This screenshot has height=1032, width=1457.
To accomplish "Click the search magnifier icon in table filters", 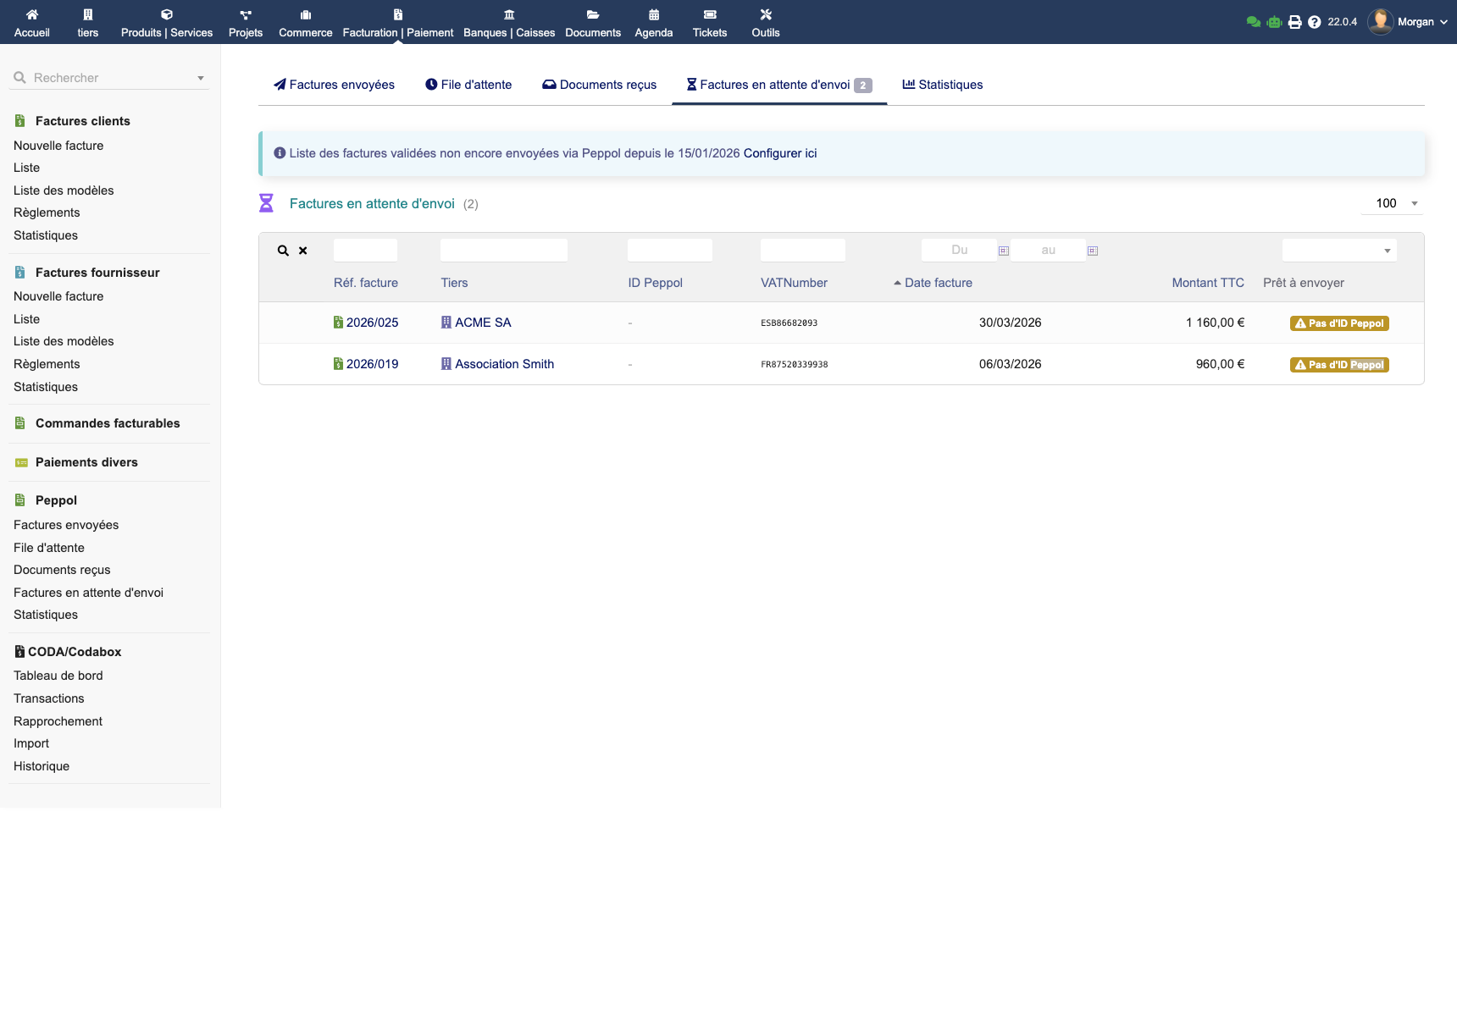I will click(283, 251).
